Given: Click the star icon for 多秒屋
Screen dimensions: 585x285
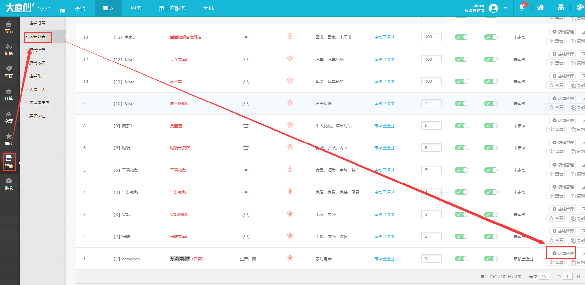Looking at the screenshot, I should click(x=290, y=81).
